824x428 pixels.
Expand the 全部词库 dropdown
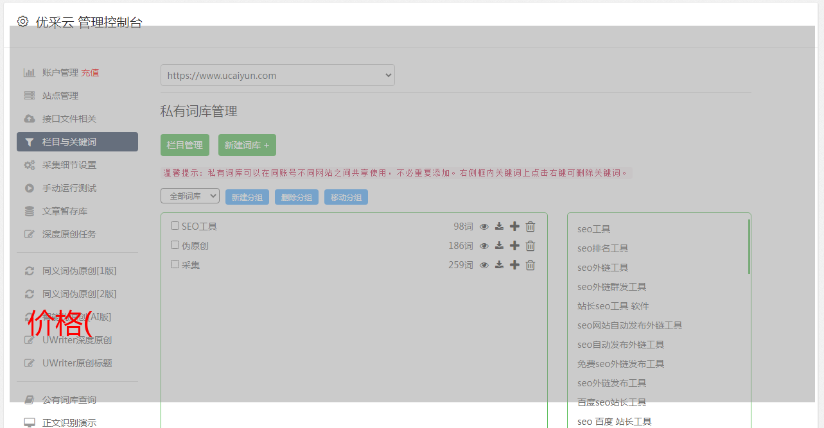[190, 196]
